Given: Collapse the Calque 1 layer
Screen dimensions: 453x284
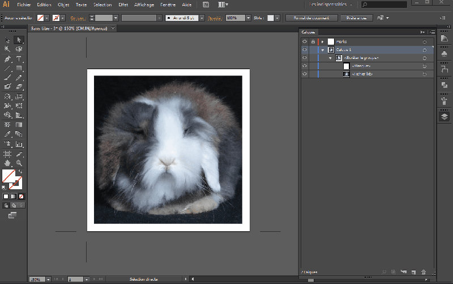Looking at the screenshot, I should click(322, 50).
